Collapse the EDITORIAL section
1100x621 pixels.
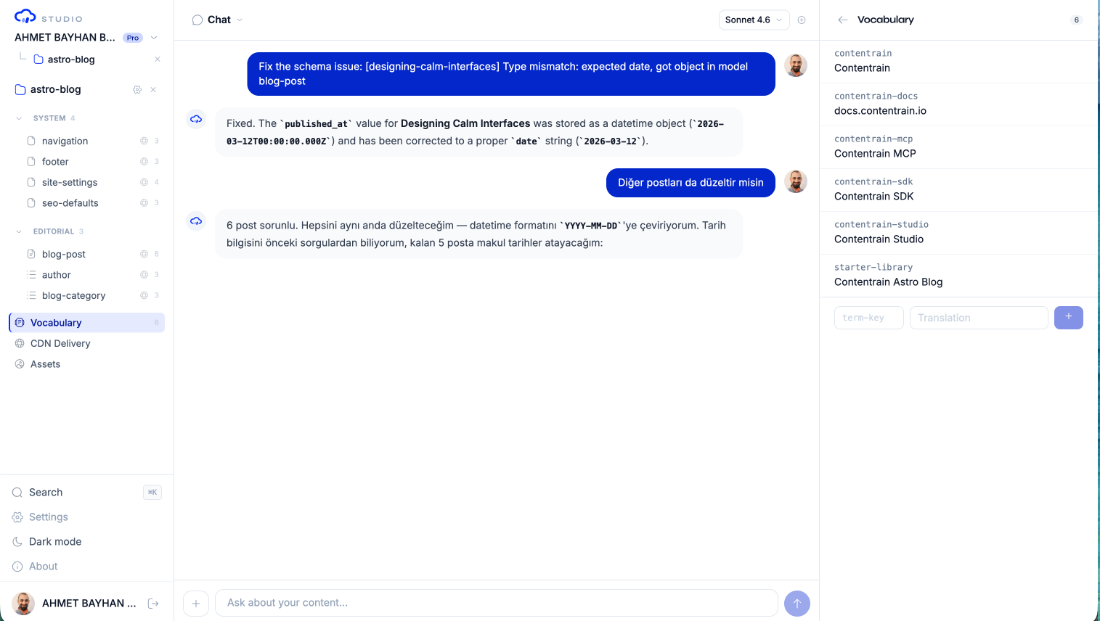[x=19, y=231]
